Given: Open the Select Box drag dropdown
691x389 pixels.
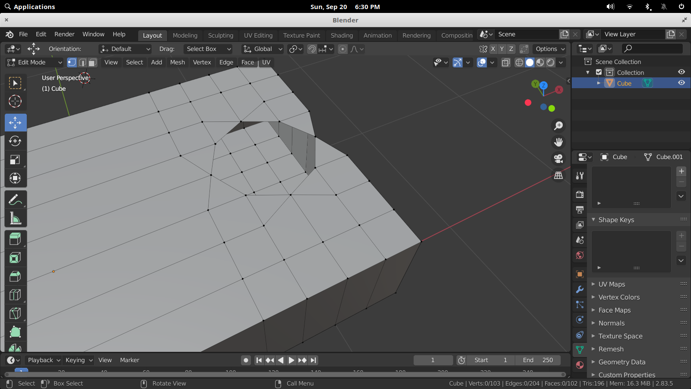Looking at the screenshot, I should [208, 49].
